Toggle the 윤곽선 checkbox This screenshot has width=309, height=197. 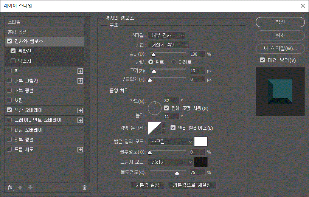pos(13,51)
